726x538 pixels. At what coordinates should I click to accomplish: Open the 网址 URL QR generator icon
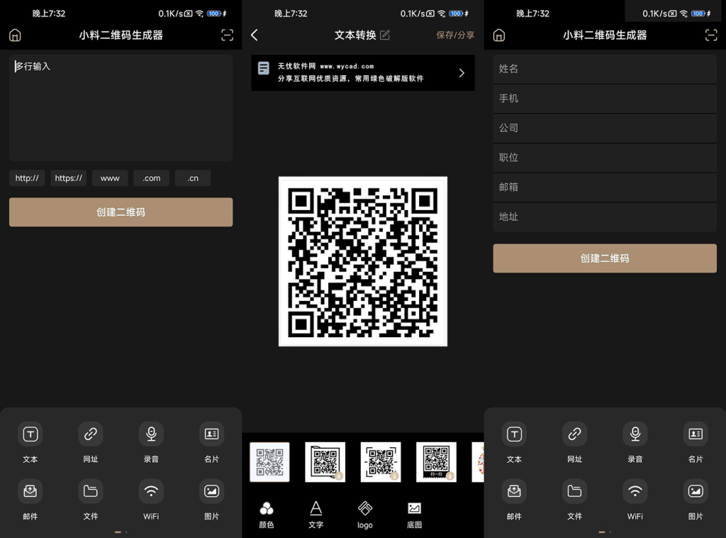90,434
